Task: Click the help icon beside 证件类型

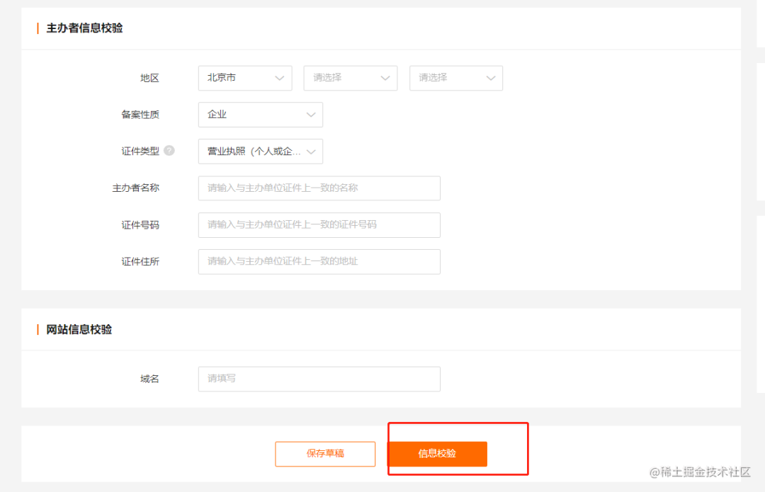Action: click(169, 151)
